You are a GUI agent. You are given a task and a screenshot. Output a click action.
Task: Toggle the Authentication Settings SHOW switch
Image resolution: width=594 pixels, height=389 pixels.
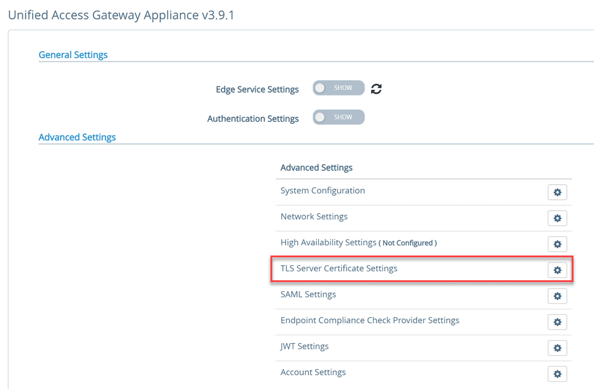point(338,117)
